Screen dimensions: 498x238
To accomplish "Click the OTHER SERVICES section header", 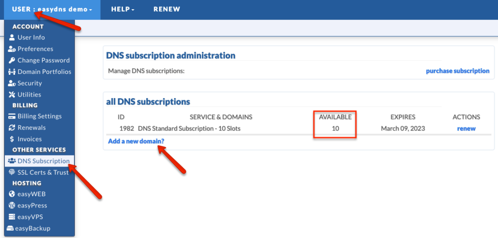I will (x=39, y=150).
